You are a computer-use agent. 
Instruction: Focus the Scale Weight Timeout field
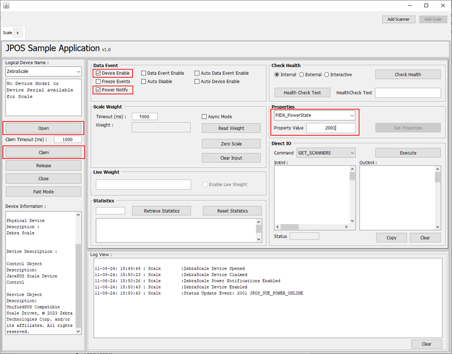tap(145, 117)
